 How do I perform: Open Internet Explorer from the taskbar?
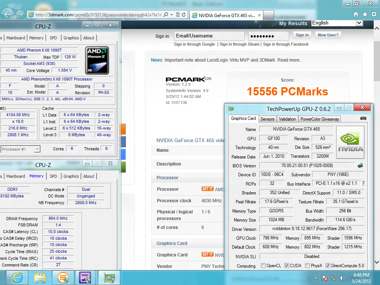(17, 278)
